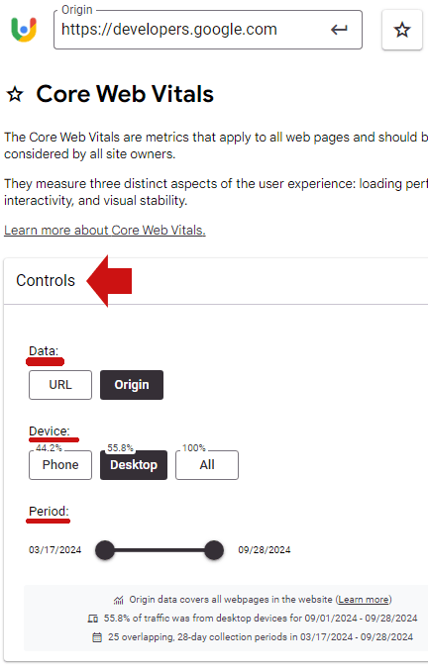The width and height of the screenshot is (428, 670).
Task: Click the colorful CrUX Vis logo
Action: pyautogui.click(x=24, y=30)
